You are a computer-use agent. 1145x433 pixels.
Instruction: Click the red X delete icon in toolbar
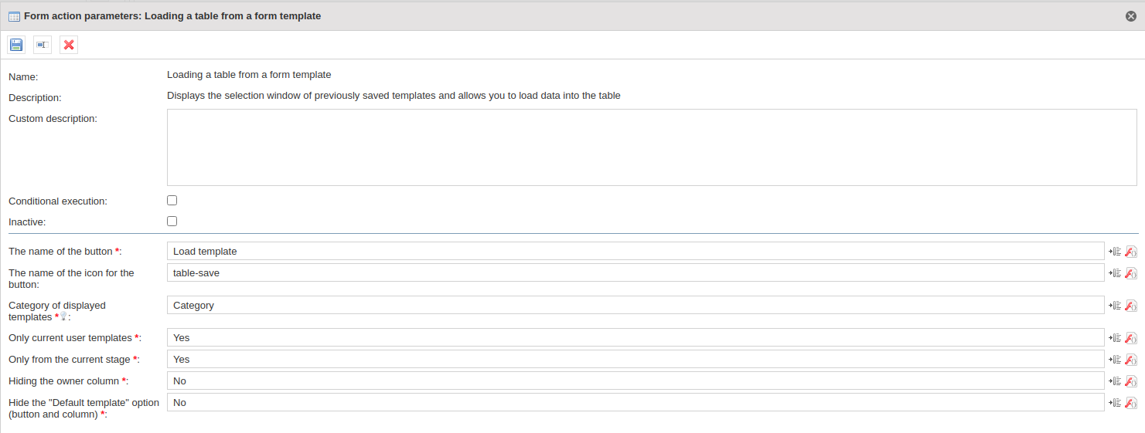69,45
